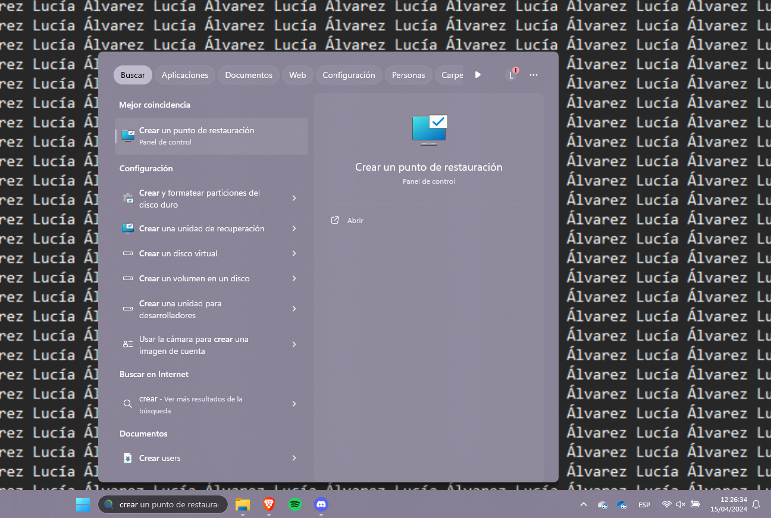Image resolution: width=771 pixels, height=518 pixels.
Task: Open the Windows Start menu
Action: (83, 504)
